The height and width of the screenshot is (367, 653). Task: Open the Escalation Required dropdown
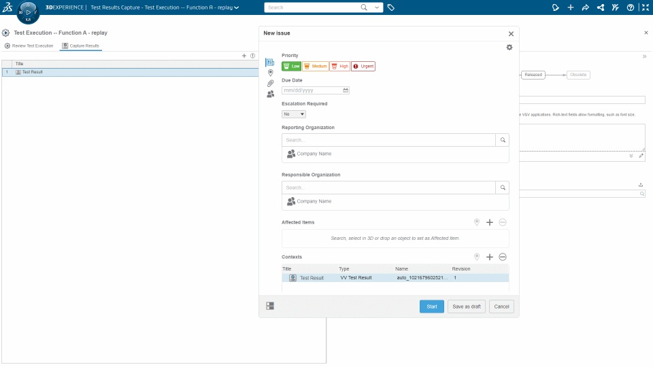294,114
